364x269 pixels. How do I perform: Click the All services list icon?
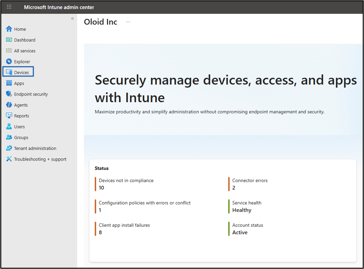coord(9,50)
